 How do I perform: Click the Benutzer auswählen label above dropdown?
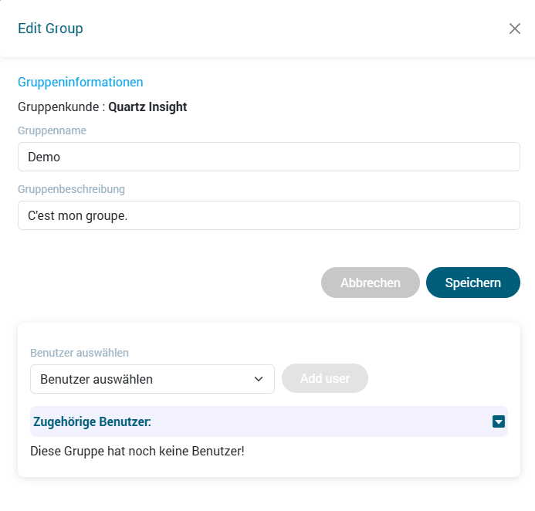pyautogui.click(x=80, y=353)
